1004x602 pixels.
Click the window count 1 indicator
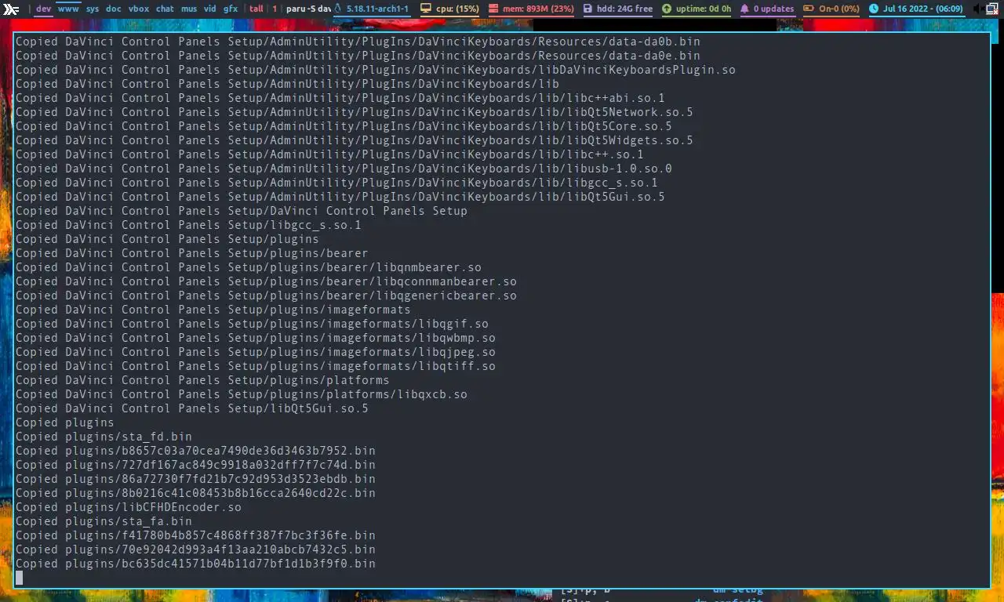[275, 9]
